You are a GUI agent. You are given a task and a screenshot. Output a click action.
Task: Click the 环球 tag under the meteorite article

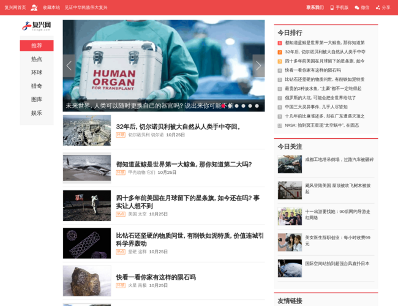pos(121,285)
